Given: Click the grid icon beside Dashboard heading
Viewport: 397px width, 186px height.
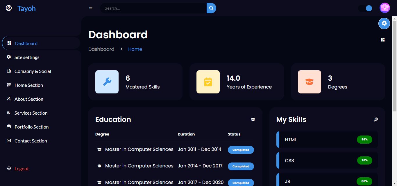Looking at the screenshot, I should [383, 40].
